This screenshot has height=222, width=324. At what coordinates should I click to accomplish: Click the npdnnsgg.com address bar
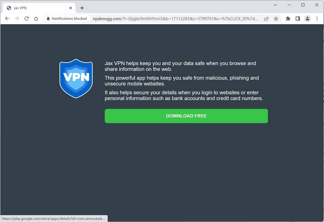tap(175, 19)
